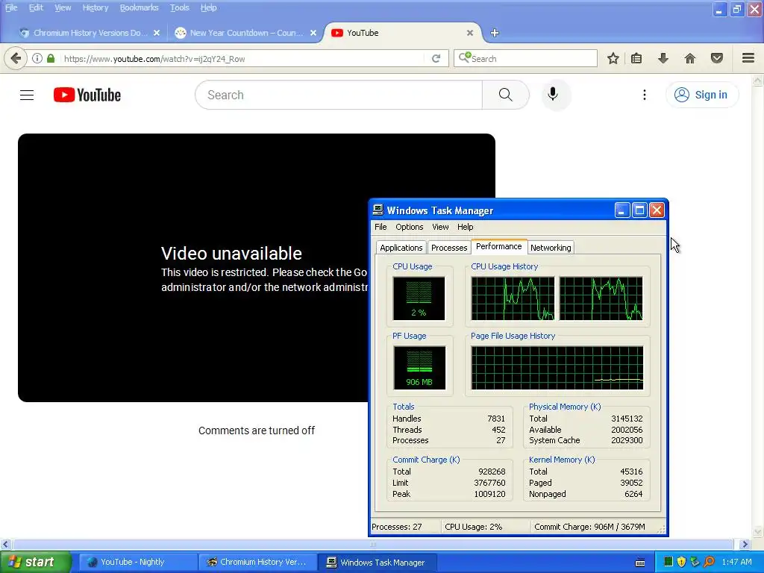The image size is (764, 573).
Task: Open the downloads arrow icon
Action: coord(663,58)
